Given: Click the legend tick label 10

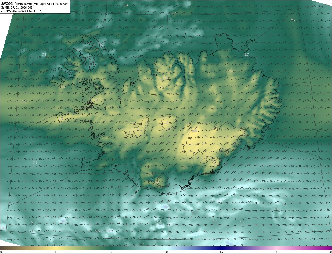Looking at the screenshot, I should 166,252.
